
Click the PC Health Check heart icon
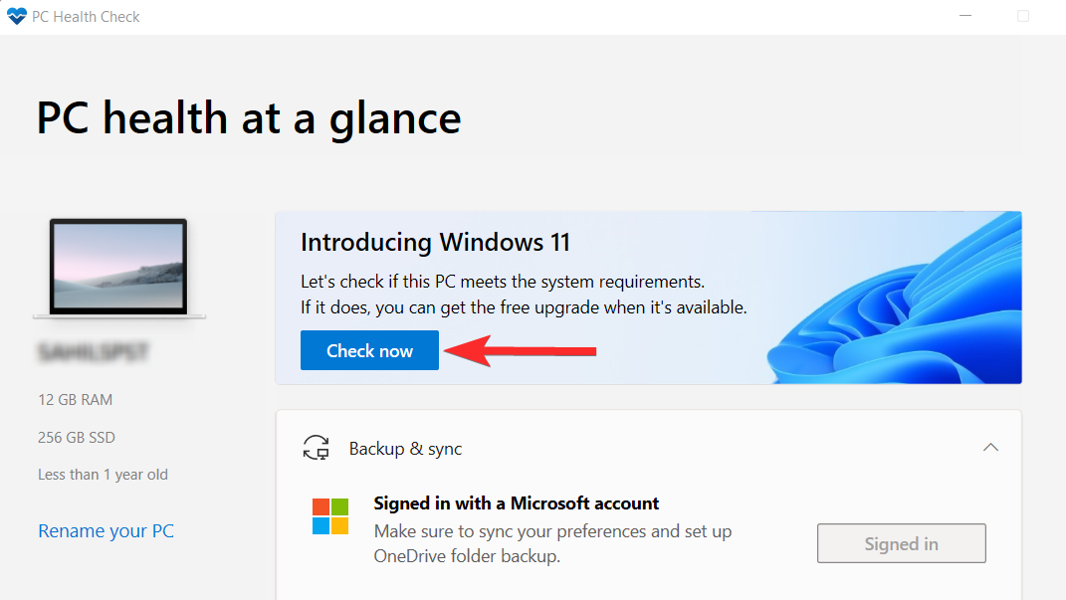click(x=17, y=16)
